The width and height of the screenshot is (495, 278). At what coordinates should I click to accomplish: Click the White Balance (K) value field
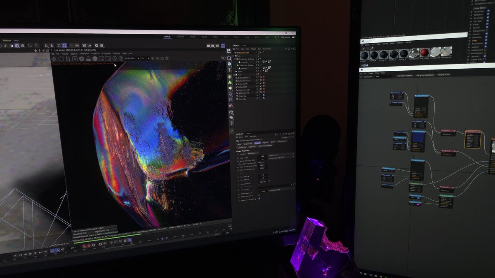tap(262, 191)
